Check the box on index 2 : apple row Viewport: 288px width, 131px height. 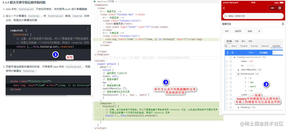coord(231,87)
